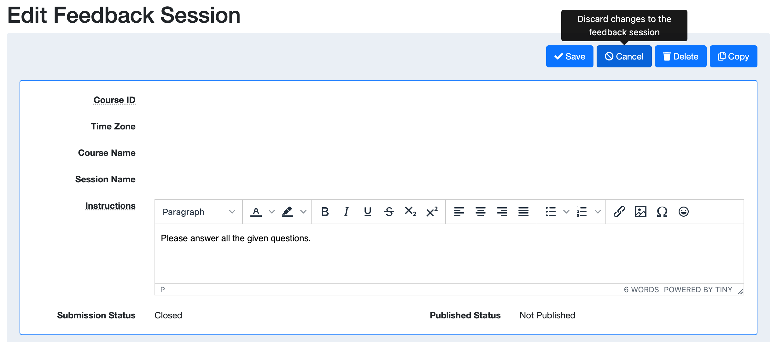
Task: Click the Time Zone label
Action: coord(113,126)
